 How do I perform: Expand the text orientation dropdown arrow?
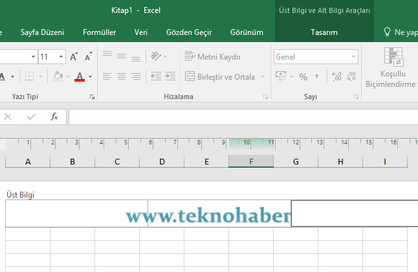click(165, 56)
